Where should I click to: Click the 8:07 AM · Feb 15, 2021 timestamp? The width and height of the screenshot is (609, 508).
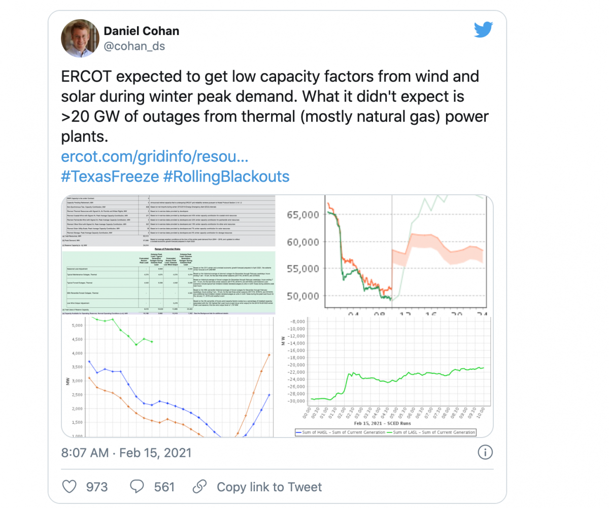(126, 452)
